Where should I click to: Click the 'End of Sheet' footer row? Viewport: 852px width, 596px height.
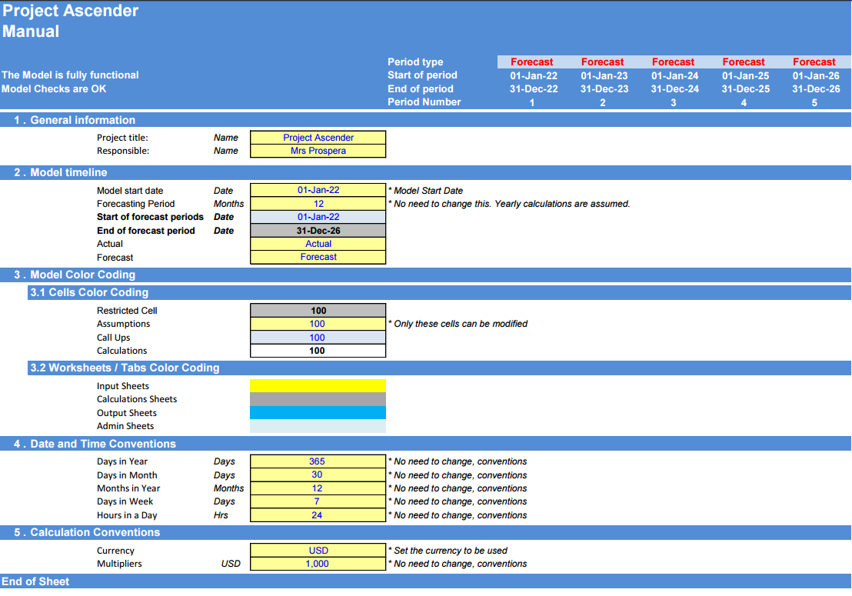pyautogui.click(x=425, y=581)
